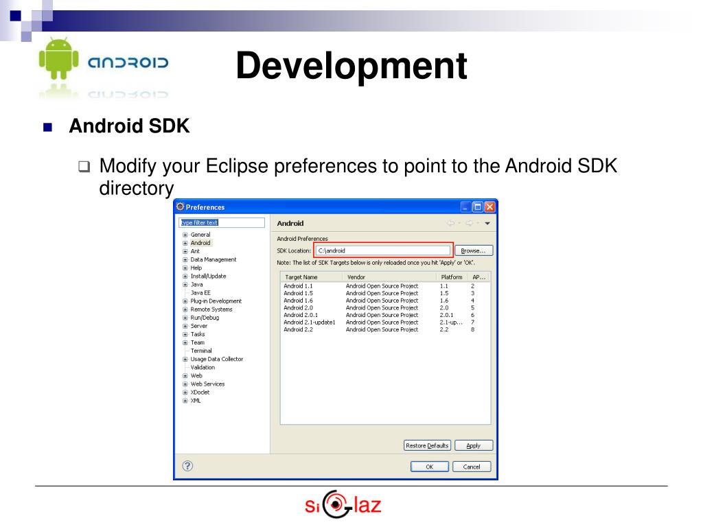Open the view menu dropdown arrow in Android header

click(x=487, y=223)
